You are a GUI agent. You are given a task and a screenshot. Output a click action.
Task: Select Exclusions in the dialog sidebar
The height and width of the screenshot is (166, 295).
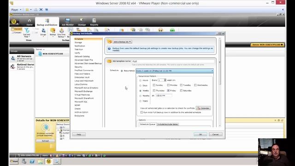coord(79,116)
